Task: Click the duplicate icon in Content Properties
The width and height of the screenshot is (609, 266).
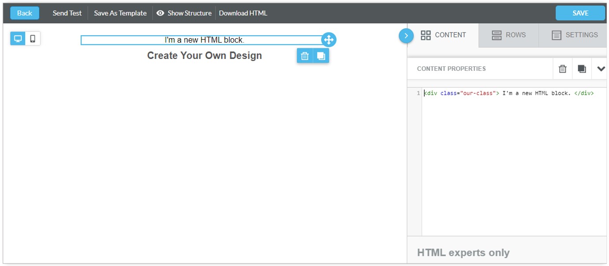Action: pos(582,69)
